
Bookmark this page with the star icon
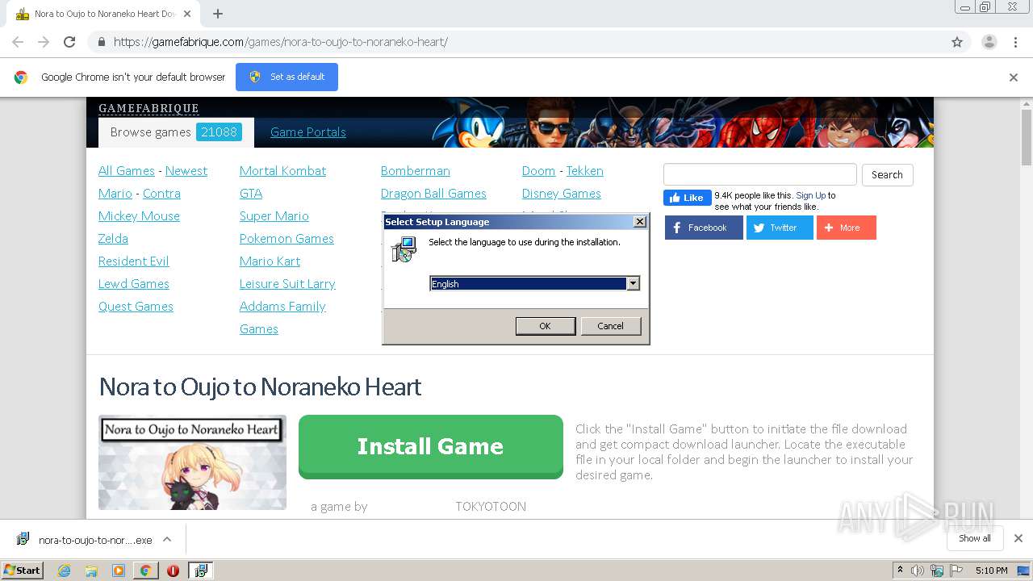pyautogui.click(x=957, y=42)
